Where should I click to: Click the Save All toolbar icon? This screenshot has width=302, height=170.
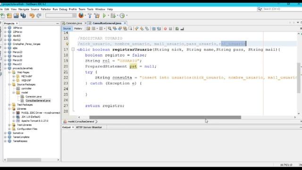coord(23,16)
